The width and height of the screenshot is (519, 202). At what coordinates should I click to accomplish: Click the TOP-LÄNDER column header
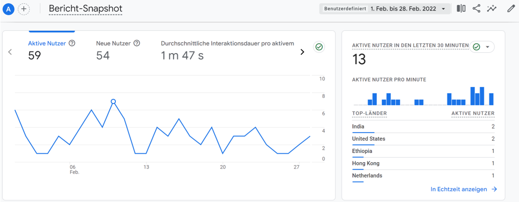369,114
